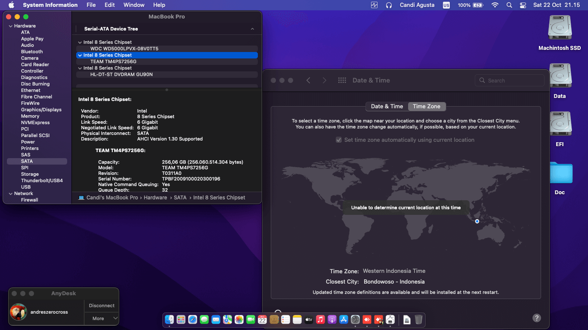This screenshot has width=588, height=330.
Task: Open Control Center from the menu bar
Action: point(522,5)
